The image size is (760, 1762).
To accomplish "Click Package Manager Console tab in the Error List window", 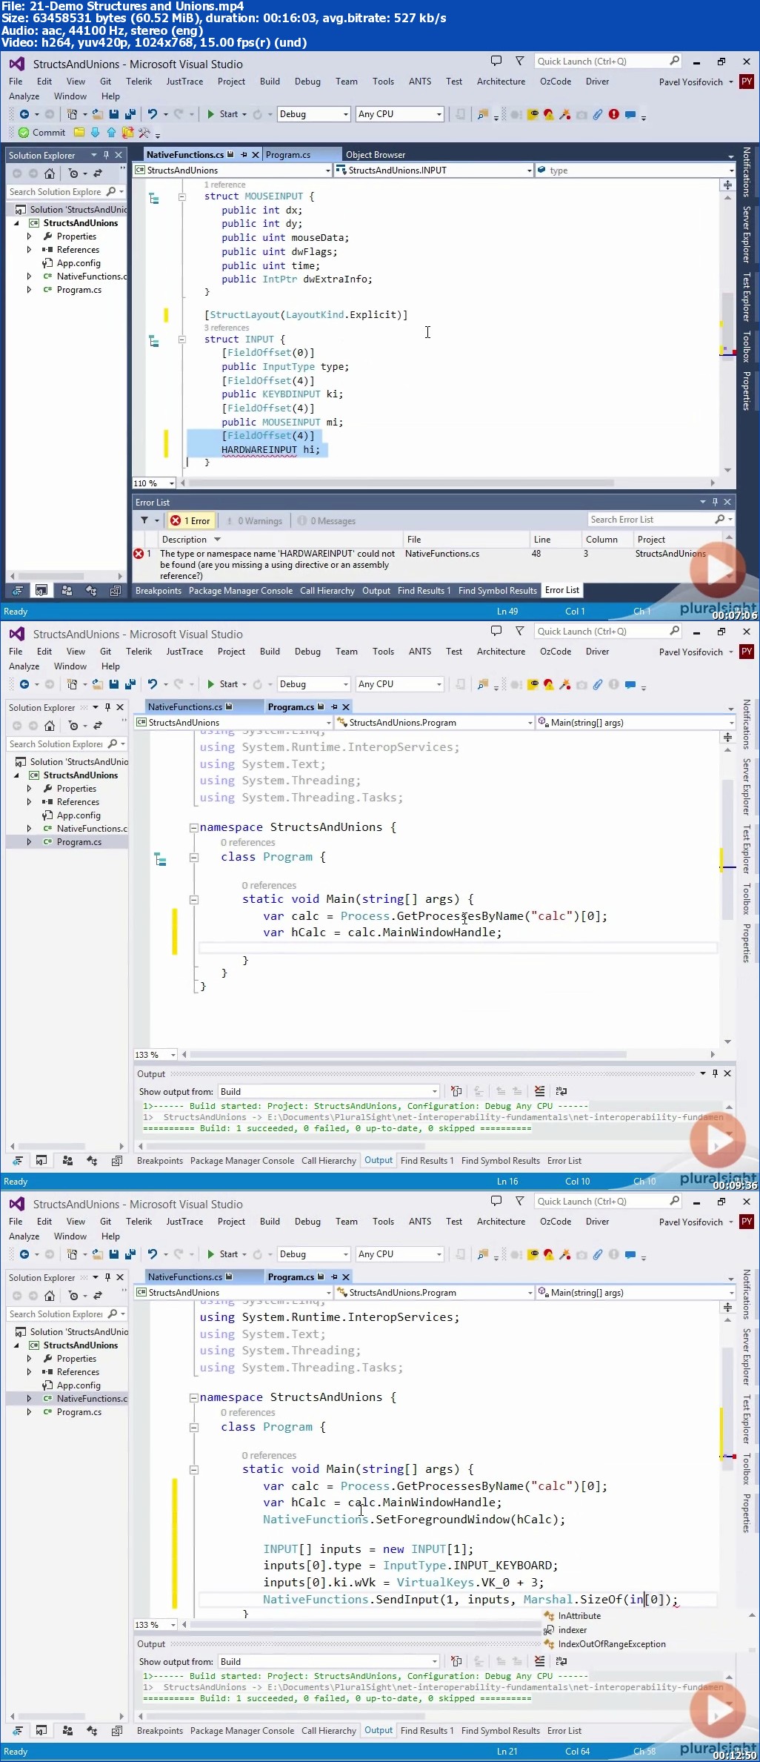I will pyautogui.click(x=241, y=591).
